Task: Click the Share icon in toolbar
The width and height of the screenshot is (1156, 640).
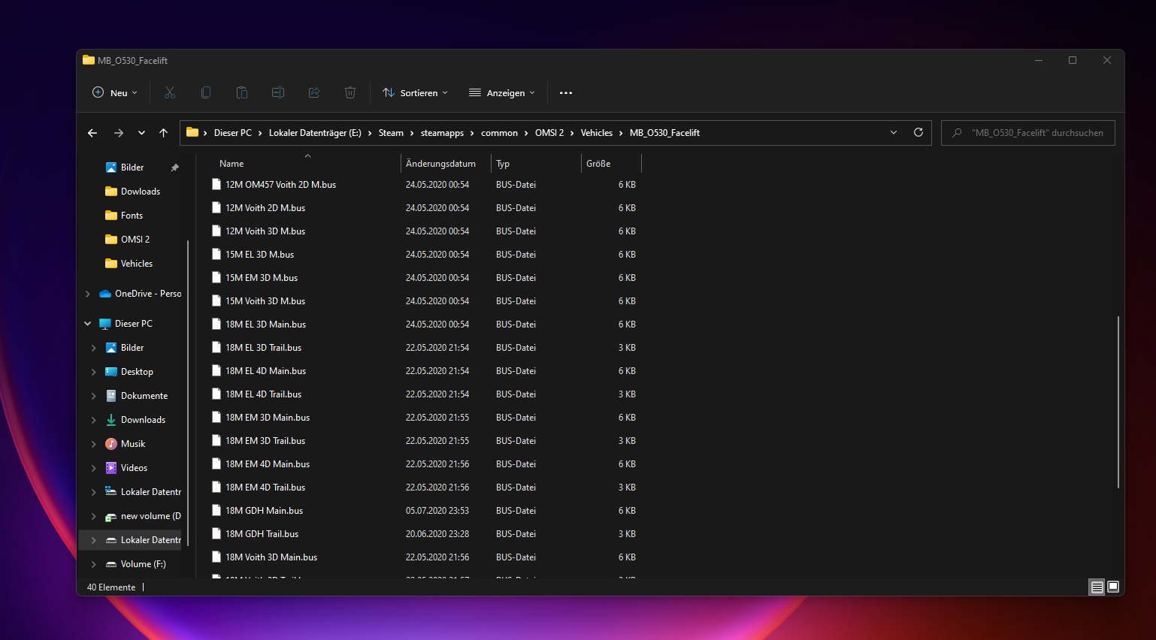Action: [314, 92]
